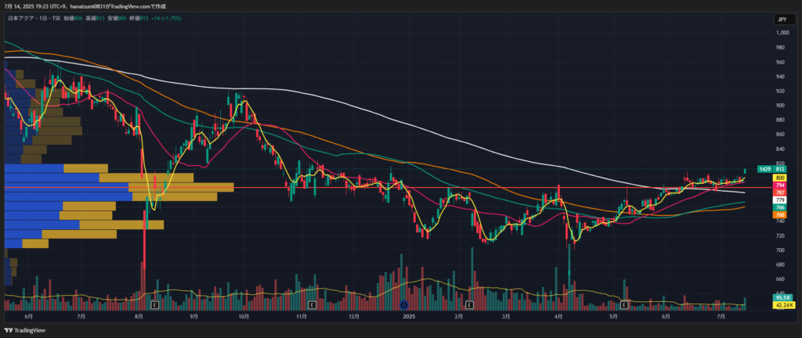Click the +14 (+1.75%) change value
This screenshot has height=338, width=802.
[x=164, y=18]
